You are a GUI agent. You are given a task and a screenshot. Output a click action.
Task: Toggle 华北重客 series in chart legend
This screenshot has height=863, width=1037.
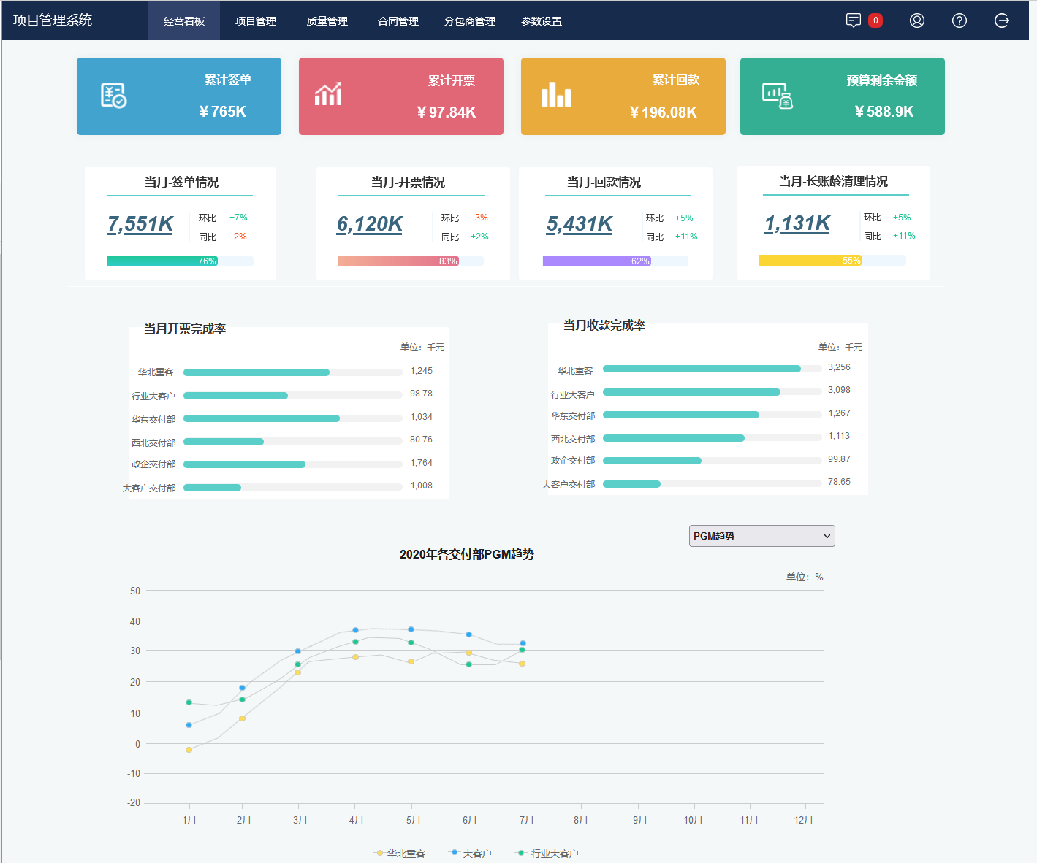point(400,853)
